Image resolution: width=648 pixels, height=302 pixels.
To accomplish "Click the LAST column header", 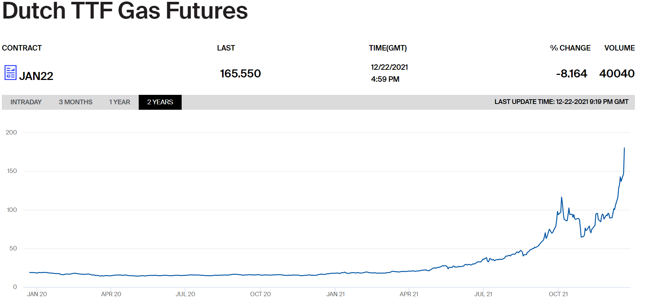I will [x=226, y=48].
